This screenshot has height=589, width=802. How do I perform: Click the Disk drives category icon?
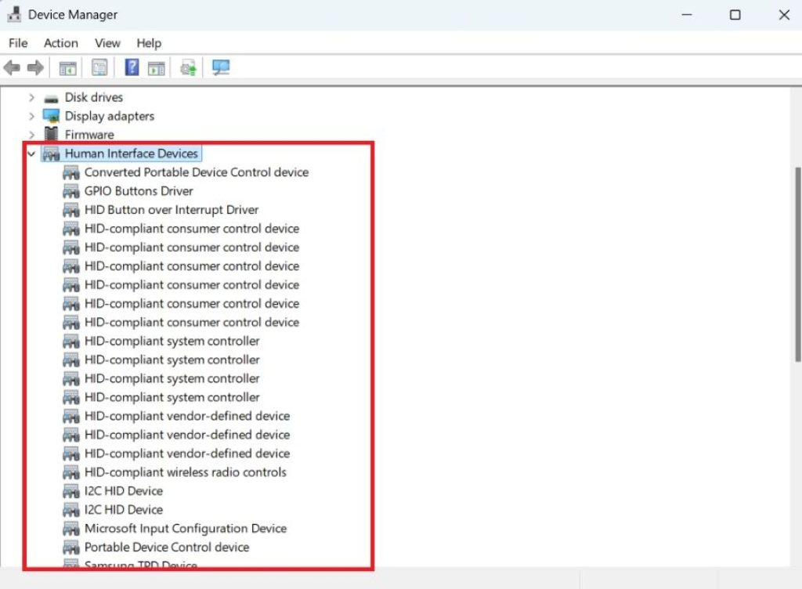51,98
